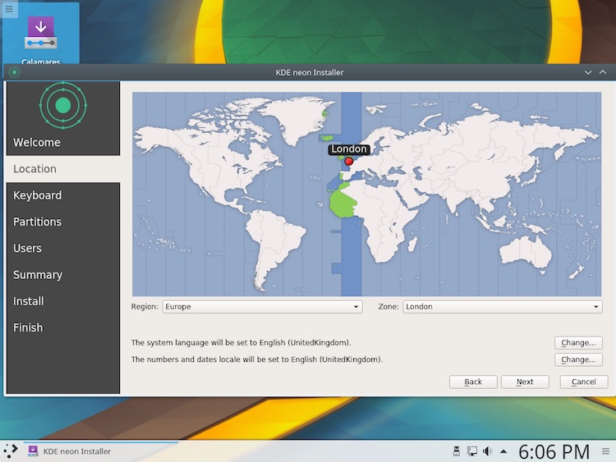Open the Calamares desktop icon
The image size is (616, 462).
tap(40, 36)
